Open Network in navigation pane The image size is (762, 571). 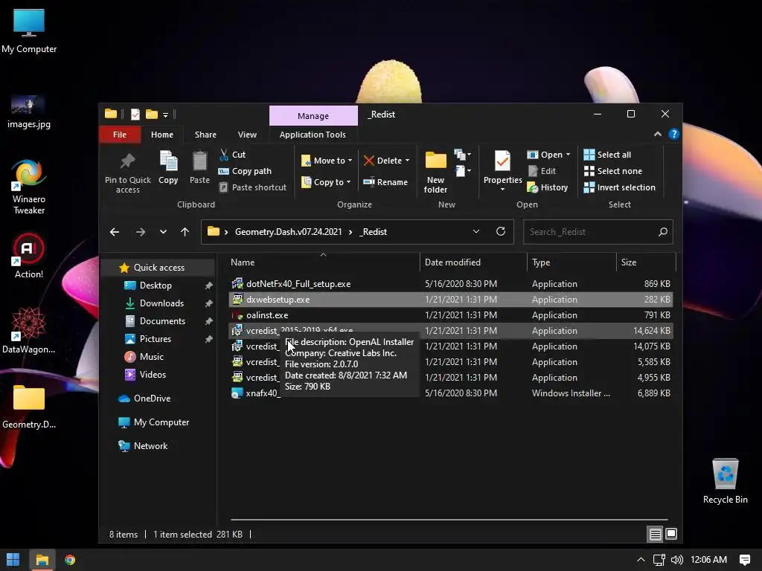tap(150, 446)
